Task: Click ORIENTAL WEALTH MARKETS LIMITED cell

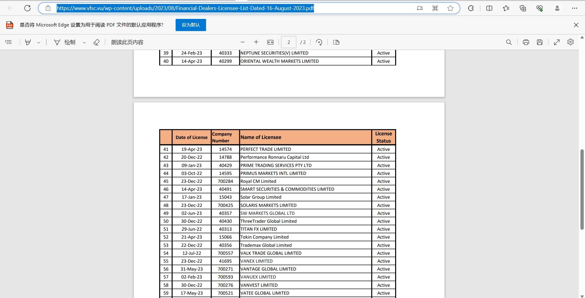Action: tap(305, 61)
